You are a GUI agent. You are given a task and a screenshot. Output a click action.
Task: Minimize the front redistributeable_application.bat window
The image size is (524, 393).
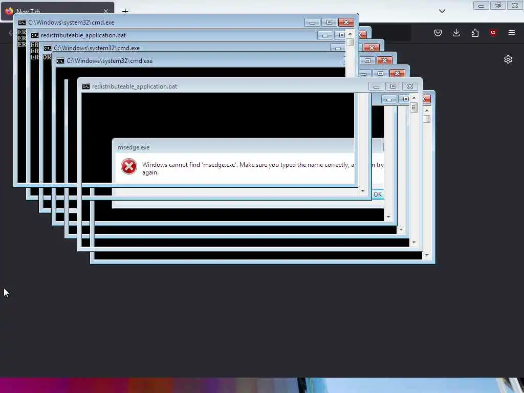click(376, 86)
